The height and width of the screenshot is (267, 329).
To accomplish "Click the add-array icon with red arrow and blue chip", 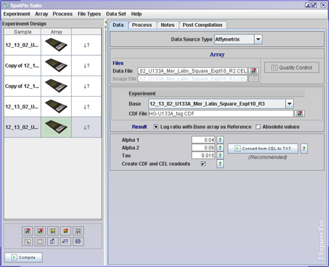I will pyautogui.click(x=27, y=231).
